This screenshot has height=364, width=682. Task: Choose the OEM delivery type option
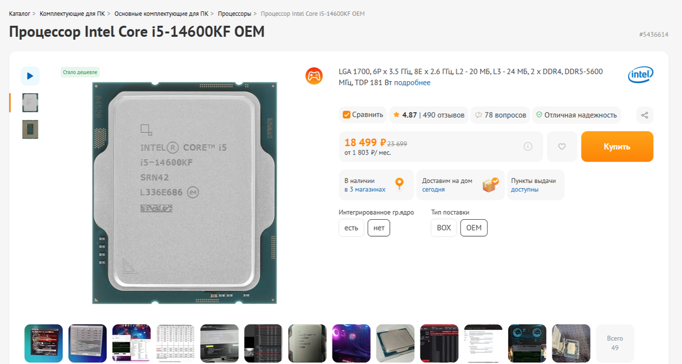(474, 228)
